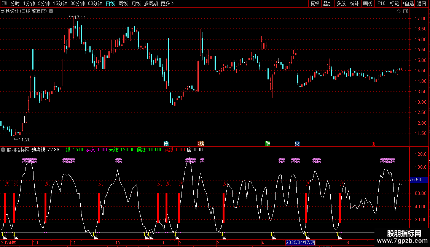
Task: Click the 地铁设计(日线.前复权) chart title
Action: coord(24,11)
